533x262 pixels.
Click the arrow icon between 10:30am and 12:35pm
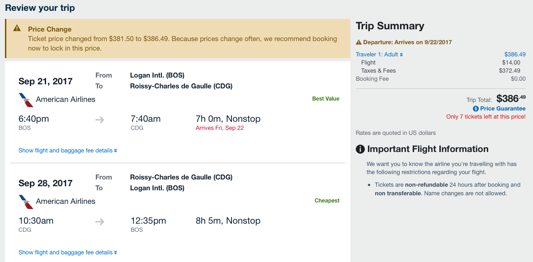pos(99,222)
